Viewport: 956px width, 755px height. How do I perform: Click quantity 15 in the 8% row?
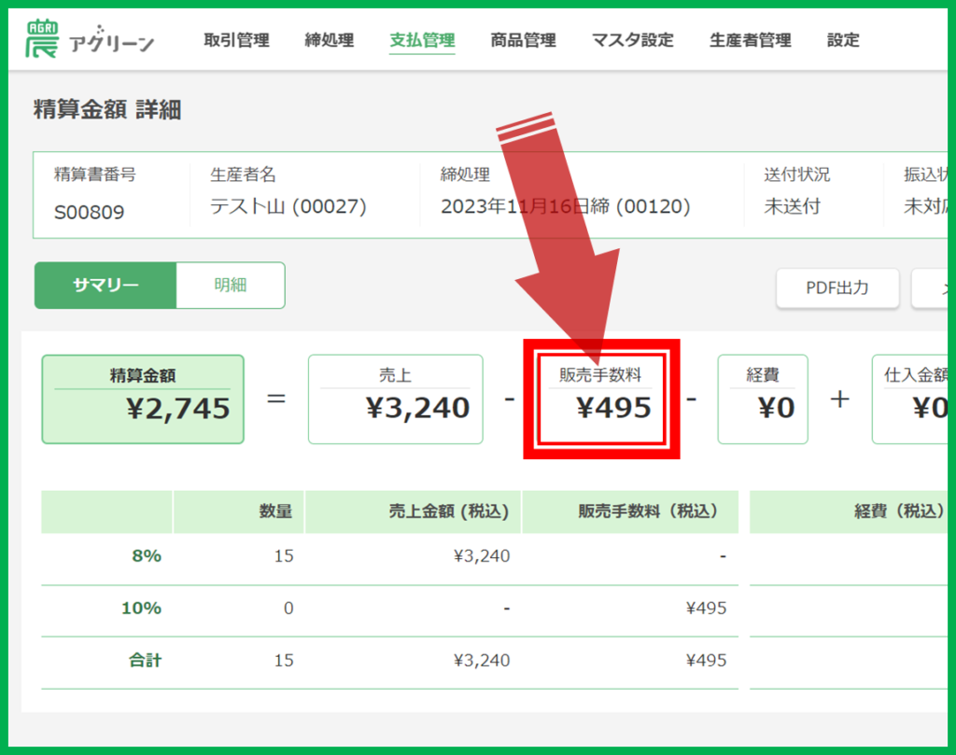[284, 555]
